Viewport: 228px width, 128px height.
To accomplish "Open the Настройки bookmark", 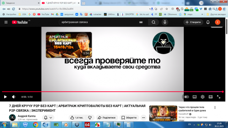I will (x=9, y=14).
